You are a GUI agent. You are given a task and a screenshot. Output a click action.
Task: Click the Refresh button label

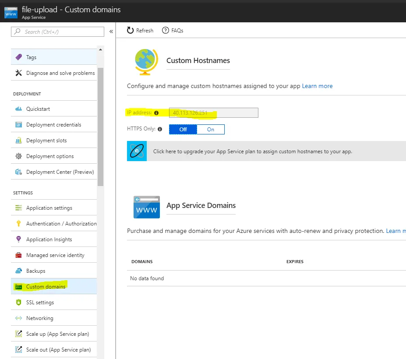click(x=145, y=31)
